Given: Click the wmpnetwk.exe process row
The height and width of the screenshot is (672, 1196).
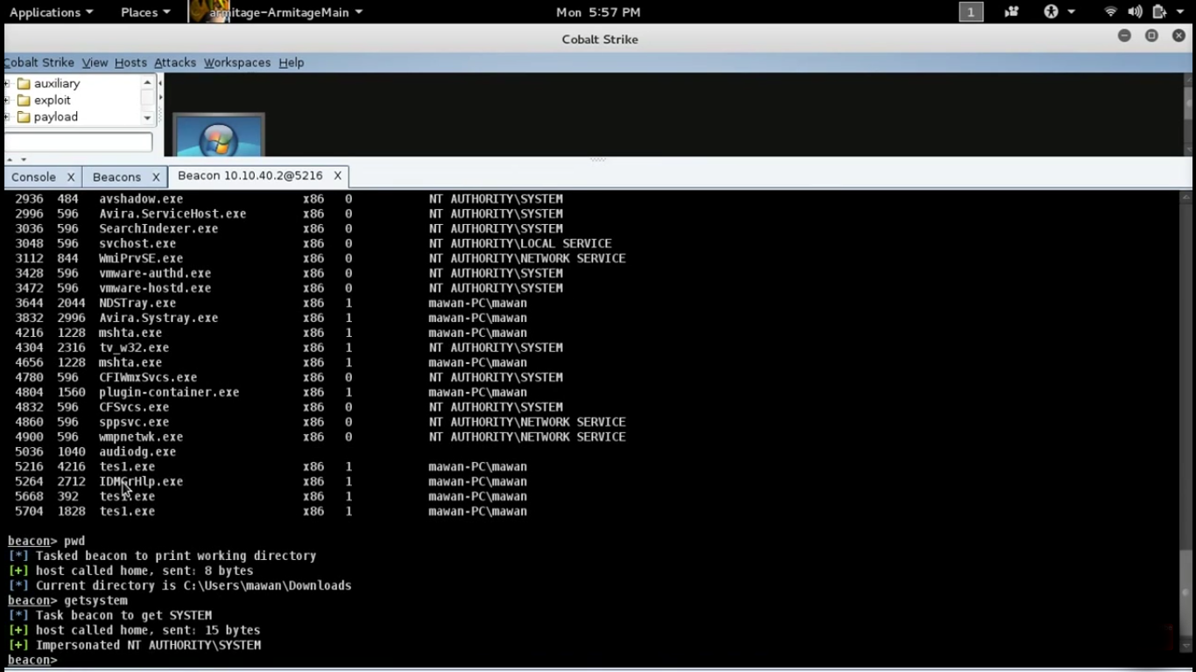Looking at the screenshot, I should pyautogui.click(x=320, y=437).
